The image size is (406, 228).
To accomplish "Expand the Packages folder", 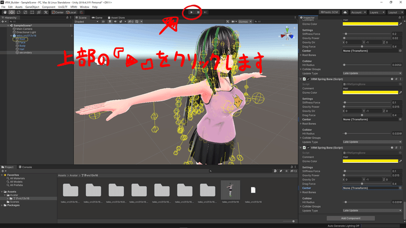I will [2, 205].
